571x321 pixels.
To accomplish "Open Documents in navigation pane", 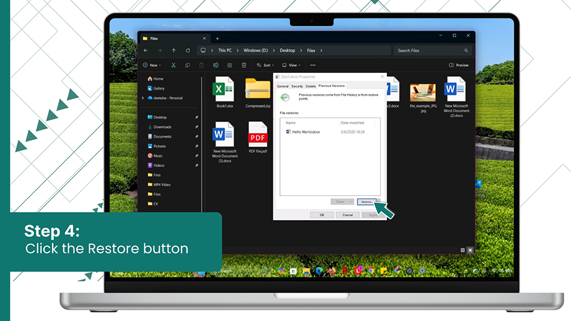I will [x=160, y=137].
